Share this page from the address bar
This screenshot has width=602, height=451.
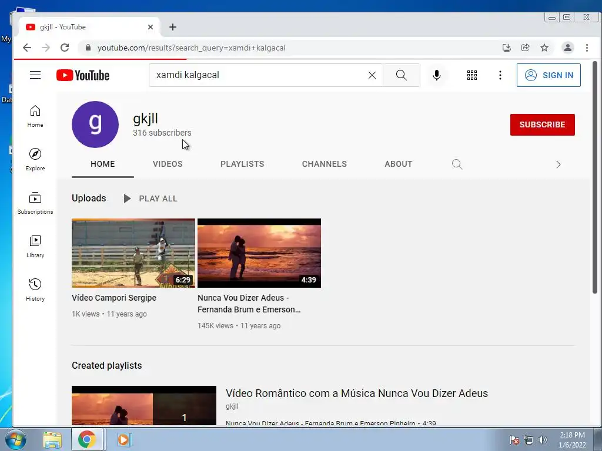tap(525, 48)
